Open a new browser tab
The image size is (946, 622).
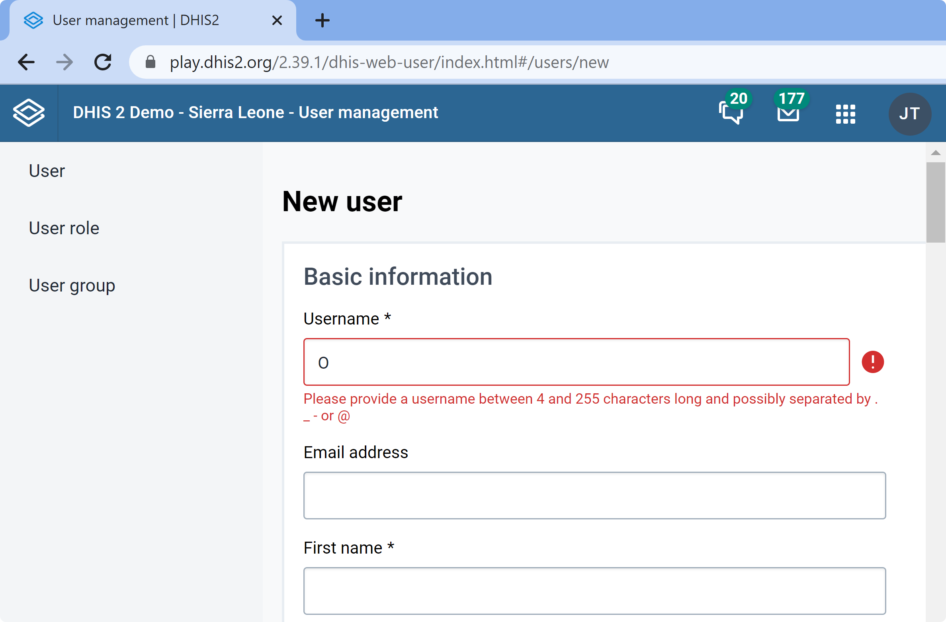(322, 20)
